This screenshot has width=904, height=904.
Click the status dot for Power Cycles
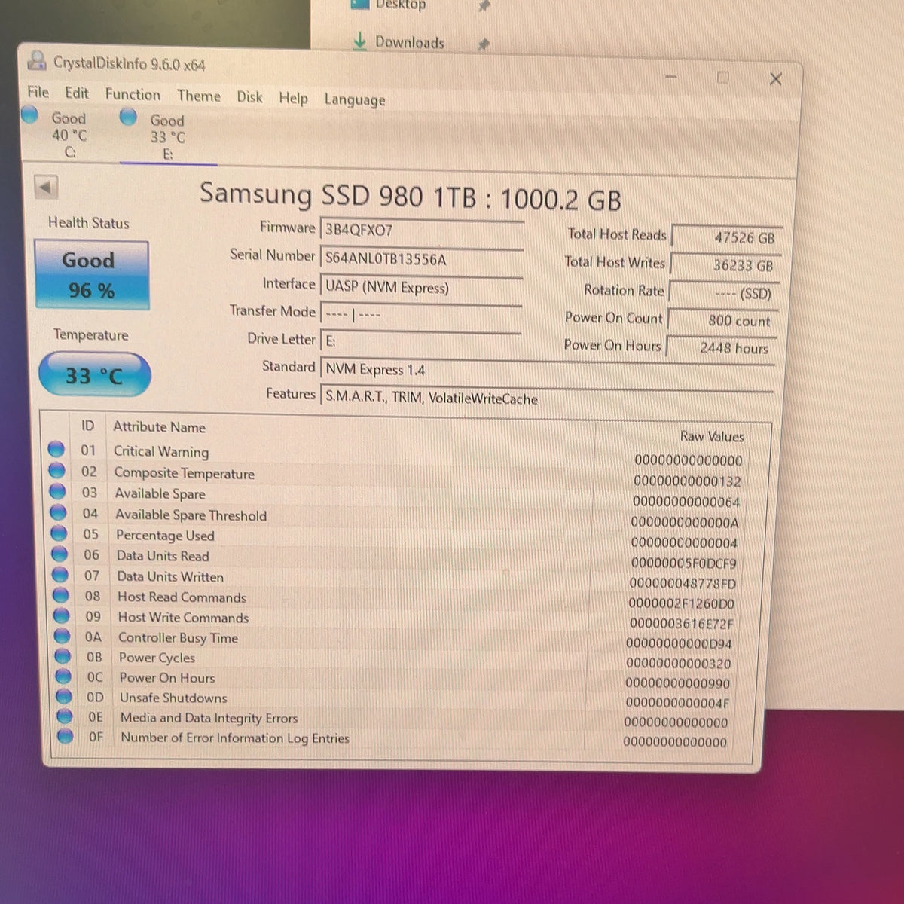tap(64, 656)
